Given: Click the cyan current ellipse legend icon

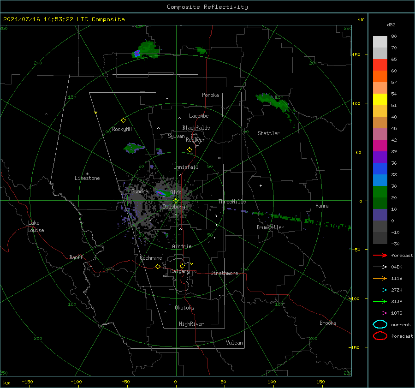Looking at the screenshot, I should click(380, 324).
